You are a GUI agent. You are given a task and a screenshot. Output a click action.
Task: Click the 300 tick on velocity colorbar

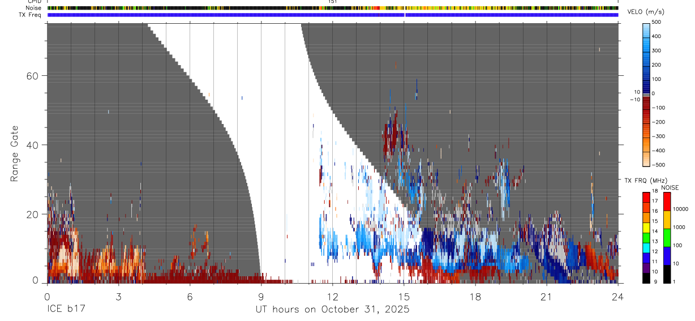[x=657, y=51]
